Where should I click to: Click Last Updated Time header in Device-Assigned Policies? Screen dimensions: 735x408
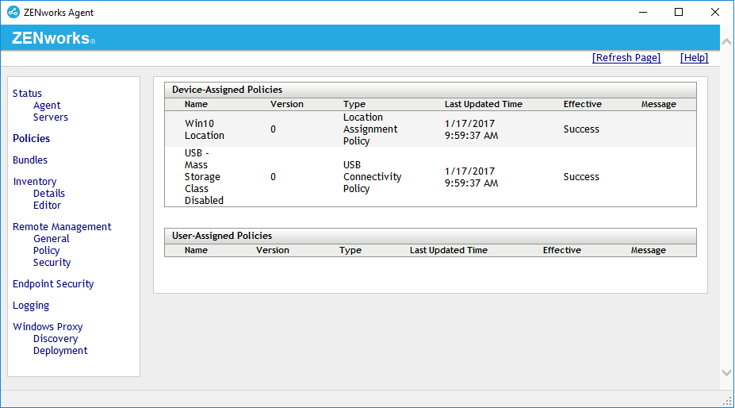[484, 104]
